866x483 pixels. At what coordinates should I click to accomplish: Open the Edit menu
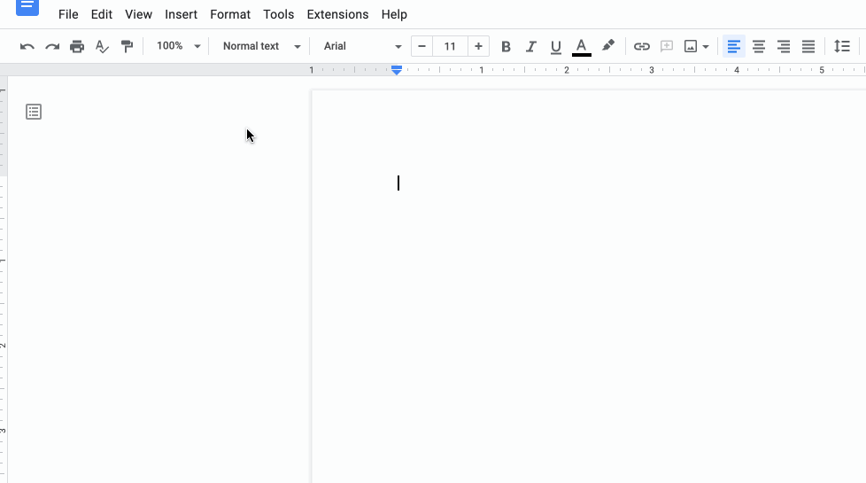102,14
